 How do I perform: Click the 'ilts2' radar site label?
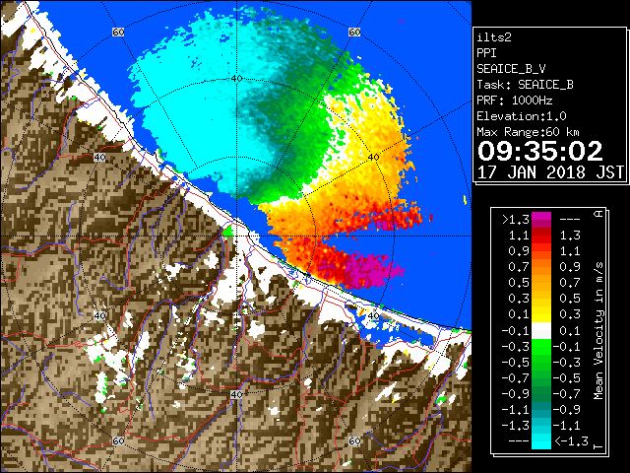coord(494,37)
